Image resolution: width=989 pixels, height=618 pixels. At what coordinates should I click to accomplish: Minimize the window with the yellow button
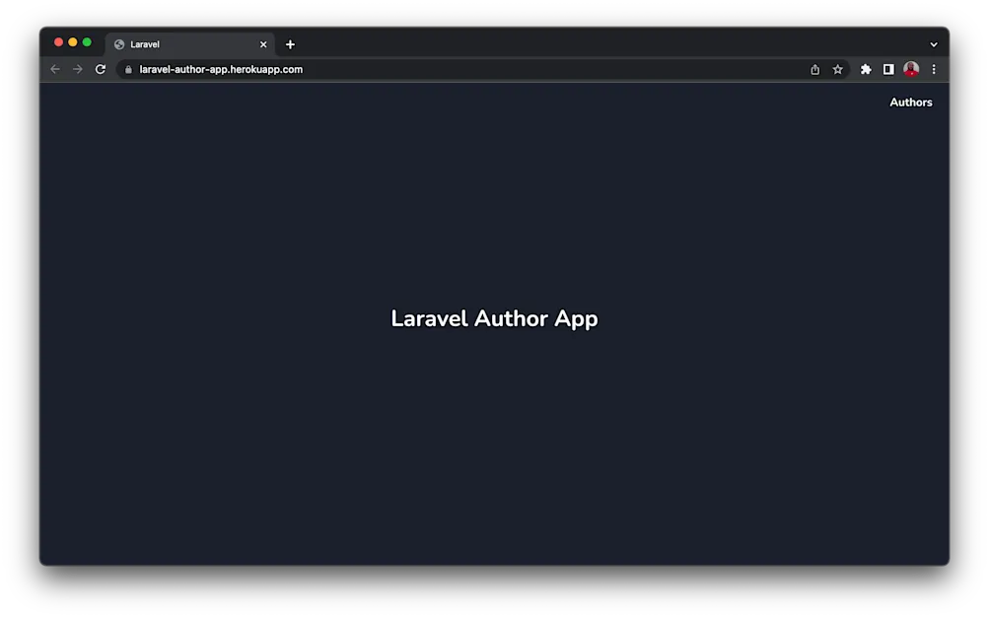click(x=73, y=42)
